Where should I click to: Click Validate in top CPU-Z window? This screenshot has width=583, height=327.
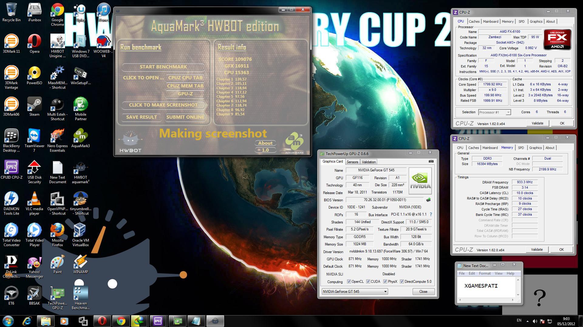point(537,123)
